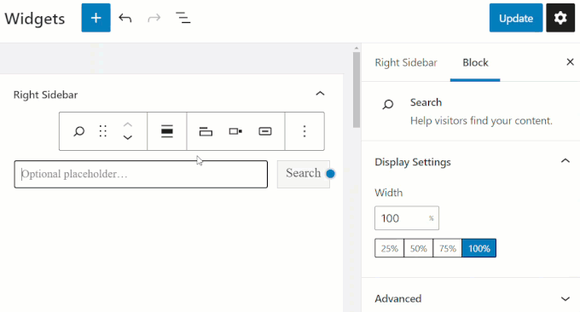Click the Update button
580x312 pixels.
tap(516, 18)
